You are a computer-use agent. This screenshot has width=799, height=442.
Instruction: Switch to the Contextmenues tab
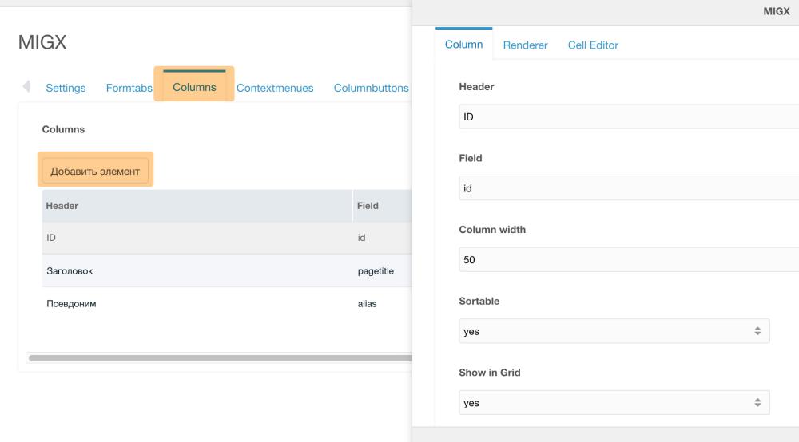tap(275, 88)
